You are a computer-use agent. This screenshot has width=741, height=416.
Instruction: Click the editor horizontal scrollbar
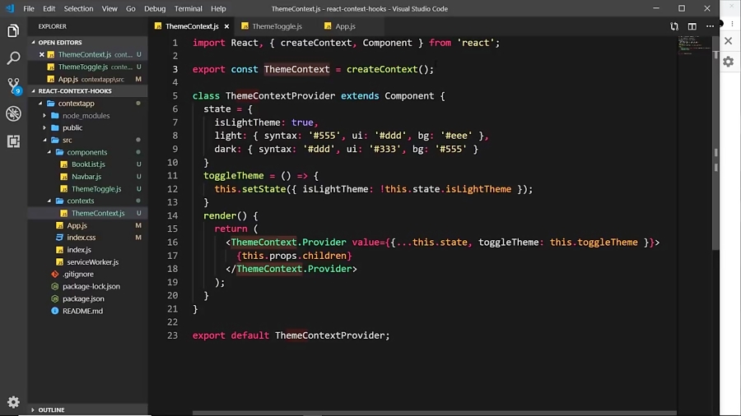click(435, 414)
